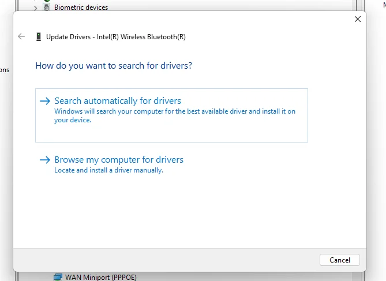This screenshot has width=386, height=281.
Task: Click the Cancel button
Action: click(339, 260)
